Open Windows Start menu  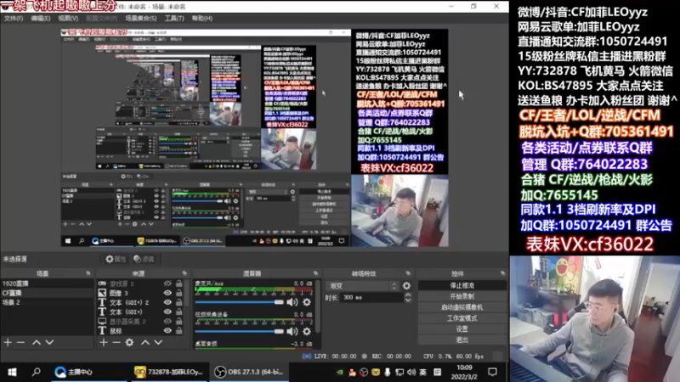[x=12, y=372]
